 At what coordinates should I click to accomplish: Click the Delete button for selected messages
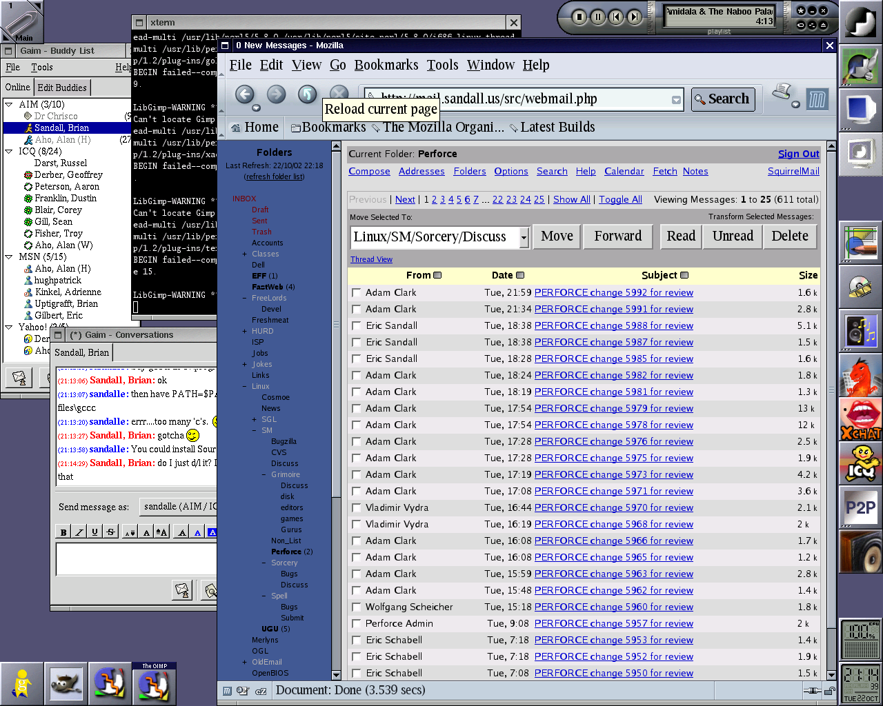pyautogui.click(x=789, y=236)
